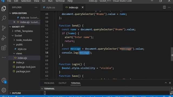This screenshot has width=173, height=97.
Task: Close the index.ejs editor tab
Action: click(83, 7)
